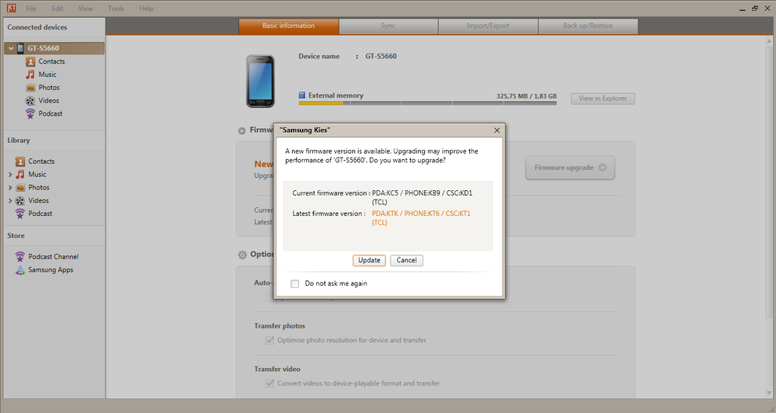The width and height of the screenshot is (776, 413).
Task: Open device Videos icon under GT-S5660
Action: click(30, 100)
